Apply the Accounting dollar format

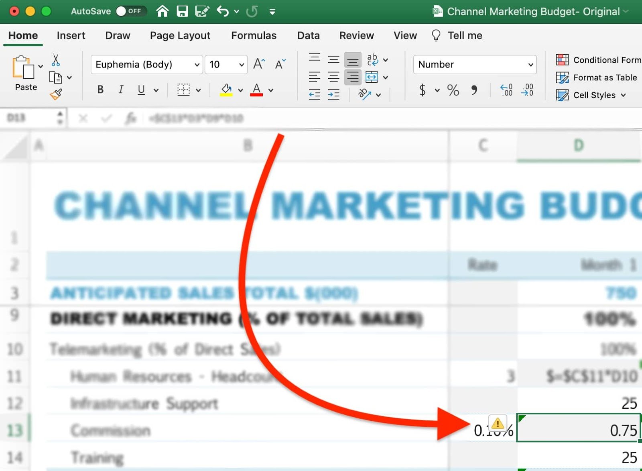coord(422,90)
